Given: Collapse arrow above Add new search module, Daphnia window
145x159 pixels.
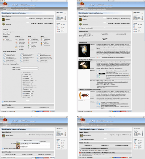Looking at the screenshot, I should pos(105,27).
